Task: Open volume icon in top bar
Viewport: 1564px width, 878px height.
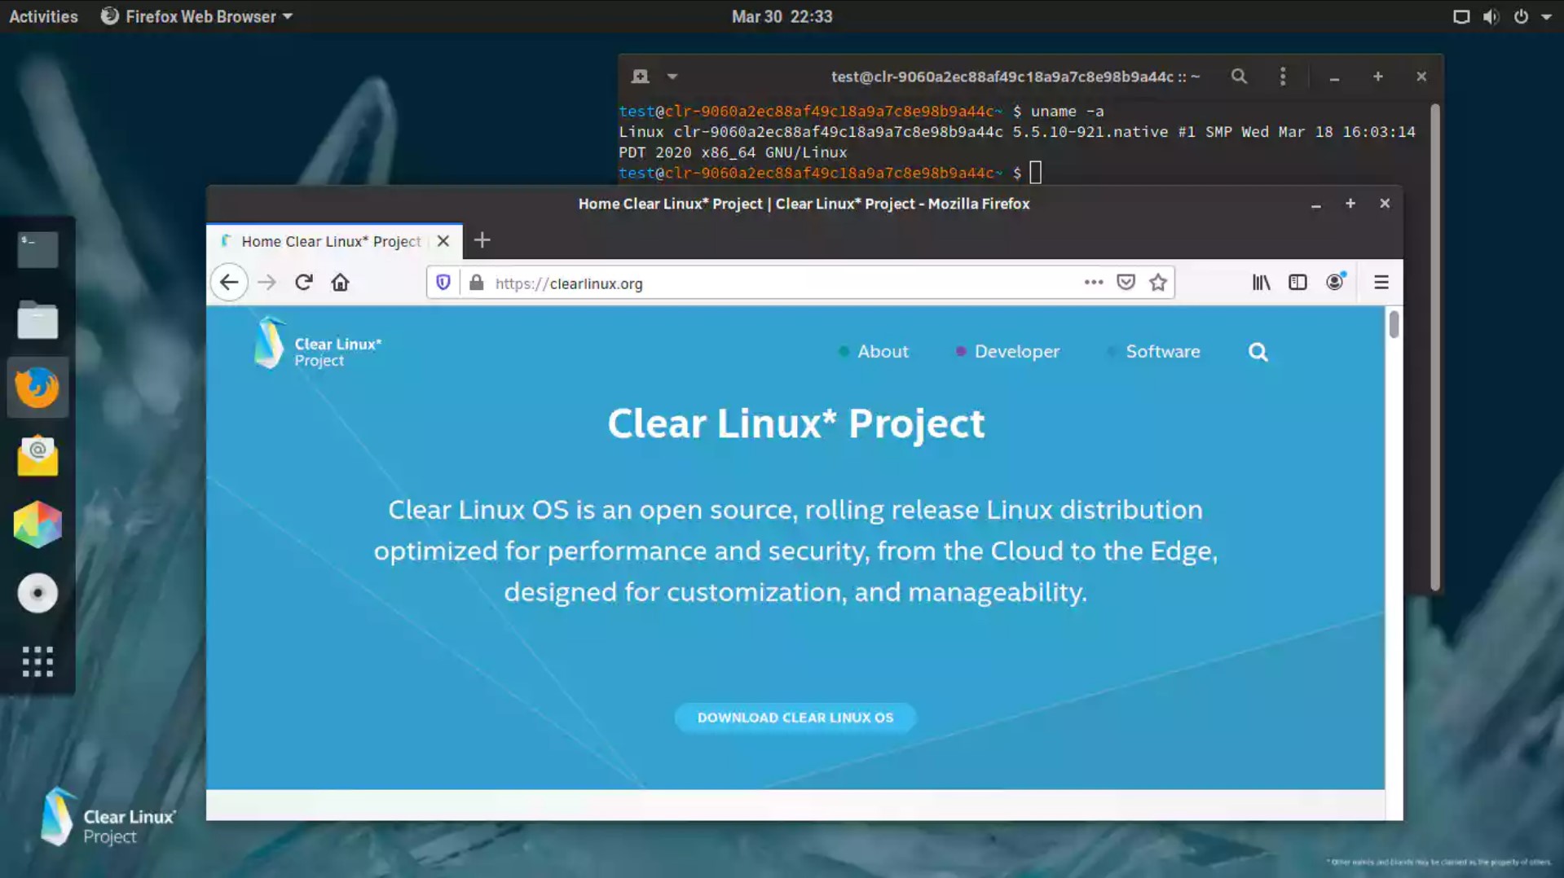Action: [x=1491, y=16]
